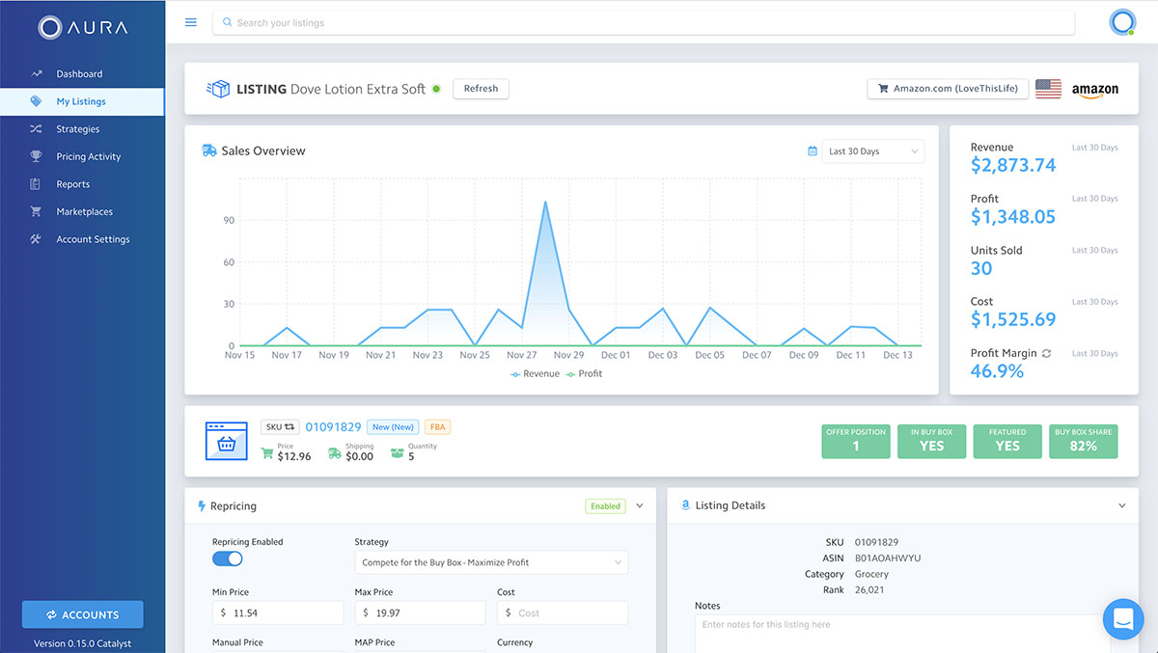Click the ACCOUNTS button
The image size is (1158, 653).
pos(82,614)
